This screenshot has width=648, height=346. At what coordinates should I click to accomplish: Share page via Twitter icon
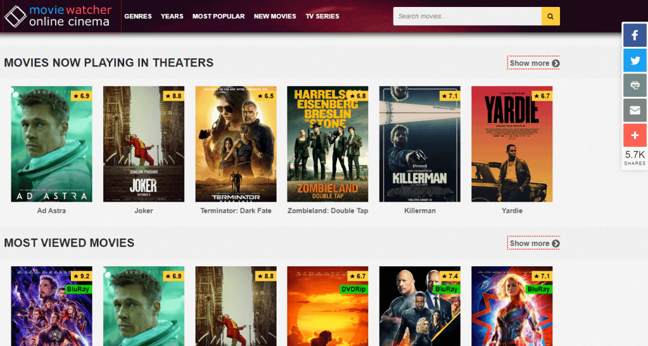pos(635,60)
